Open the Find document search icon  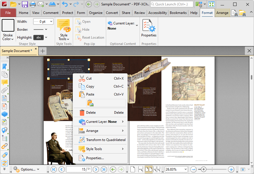pyautogui.click(x=234, y=13)
